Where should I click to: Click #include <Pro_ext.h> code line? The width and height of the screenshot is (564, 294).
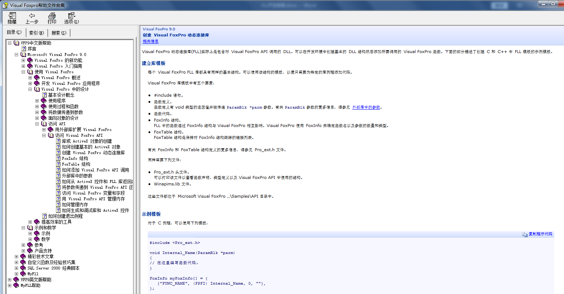[x=175, y=243]
